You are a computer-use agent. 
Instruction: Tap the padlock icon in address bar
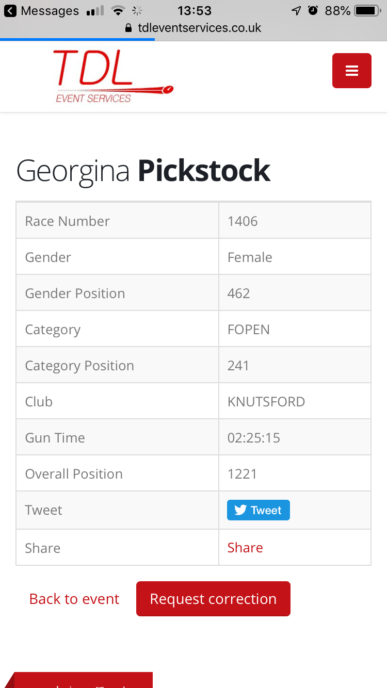[x=129, y=28]
